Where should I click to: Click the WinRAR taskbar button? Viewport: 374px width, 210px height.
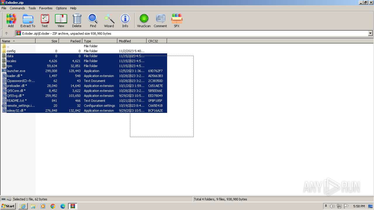point(72,206)
